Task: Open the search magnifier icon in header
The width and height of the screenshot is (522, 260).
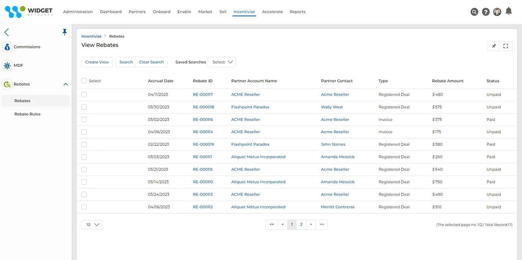Action: point(474,12)
